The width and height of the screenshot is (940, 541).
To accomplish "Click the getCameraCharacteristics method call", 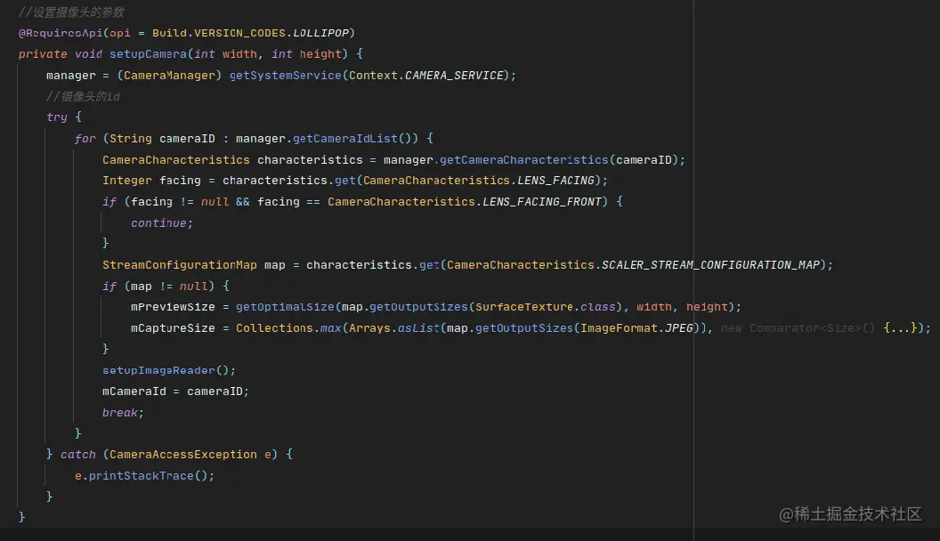I will (x=524, y=160).
